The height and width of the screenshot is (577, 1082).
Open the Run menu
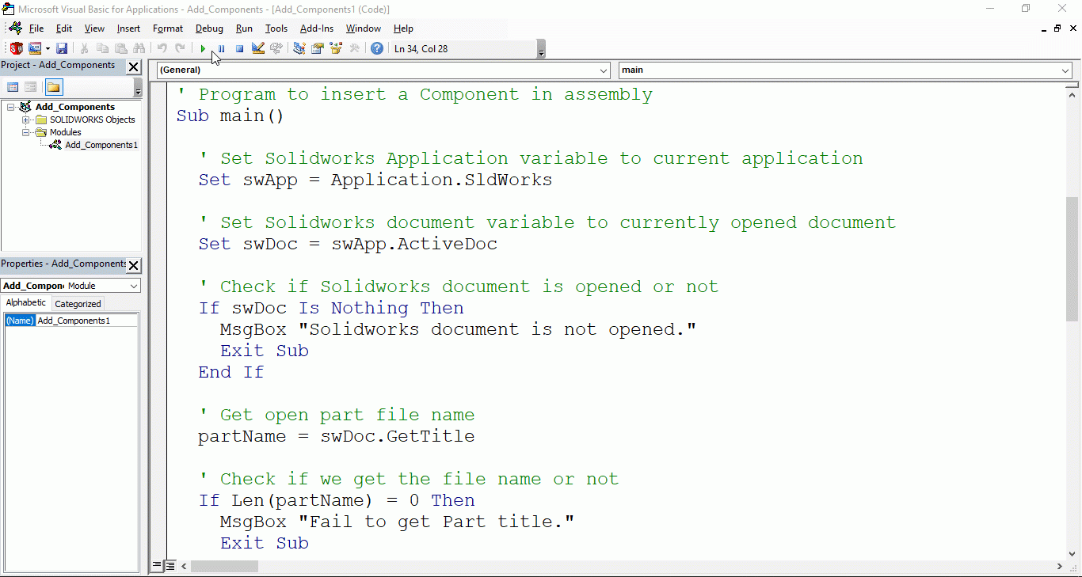pos(244,28)
